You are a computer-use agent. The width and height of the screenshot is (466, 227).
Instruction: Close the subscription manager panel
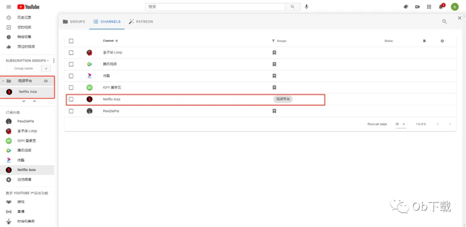pyautogui.click(x=460, y=18)
